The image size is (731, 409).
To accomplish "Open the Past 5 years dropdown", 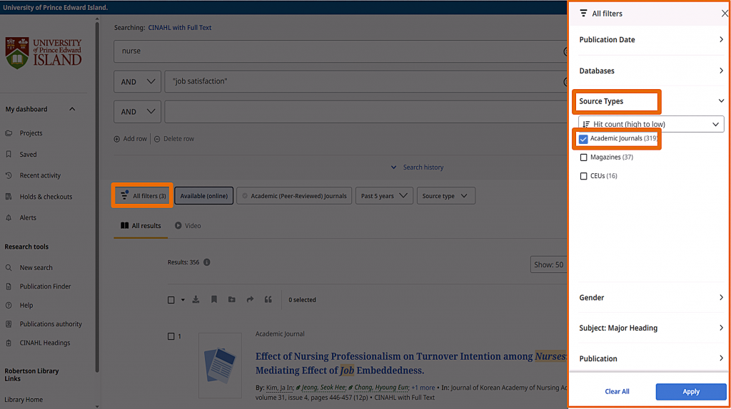I will point(384,196).
